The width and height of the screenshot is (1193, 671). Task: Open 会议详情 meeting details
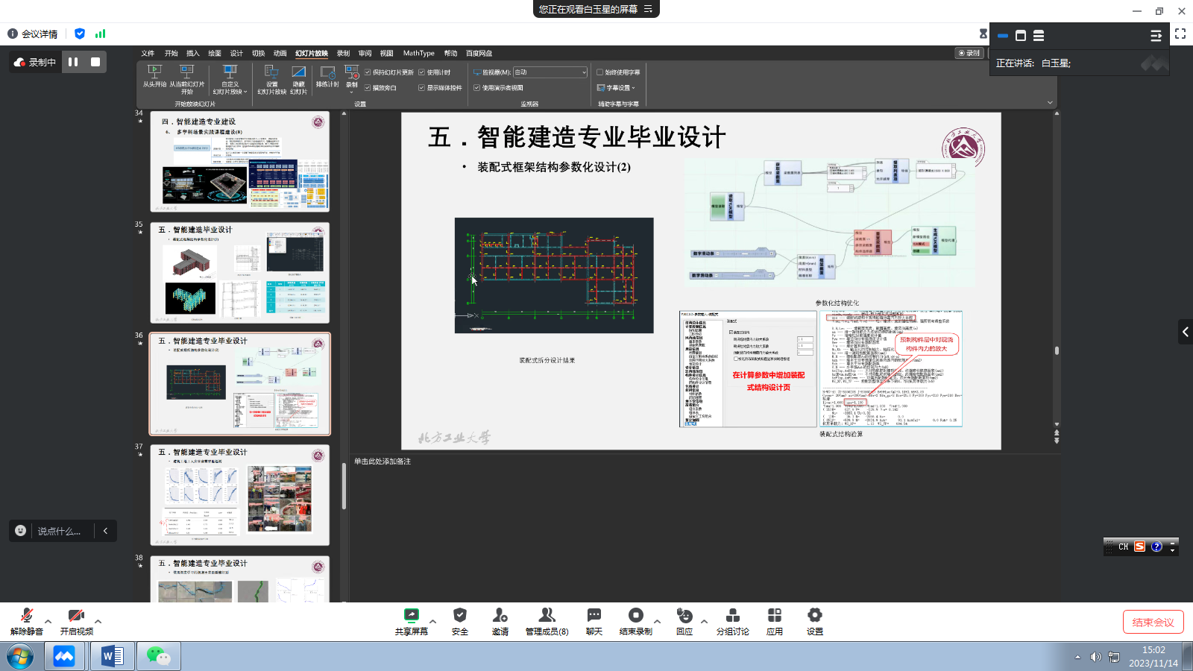[33, 34]
